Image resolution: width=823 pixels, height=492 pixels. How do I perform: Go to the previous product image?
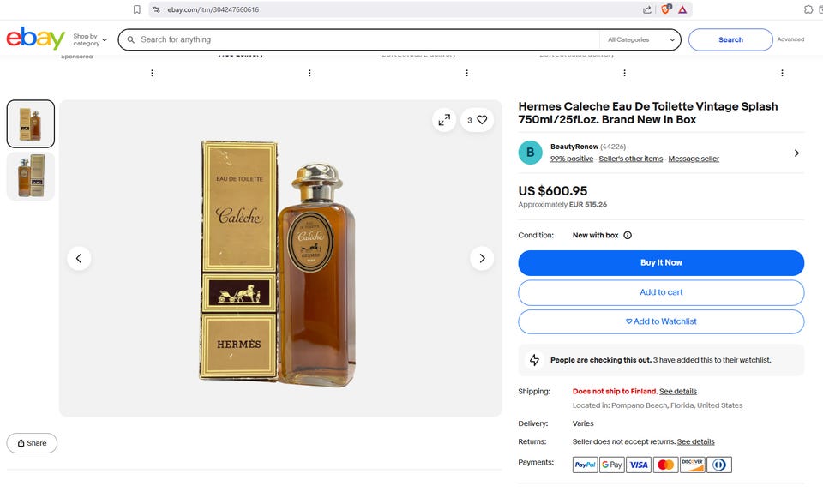79,258
